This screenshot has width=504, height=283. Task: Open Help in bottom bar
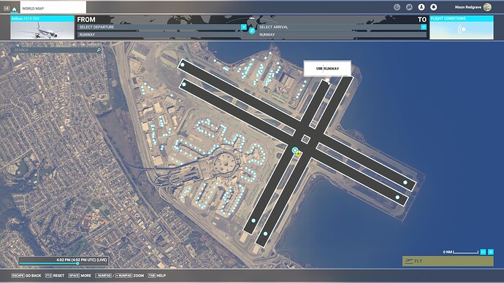157,276
